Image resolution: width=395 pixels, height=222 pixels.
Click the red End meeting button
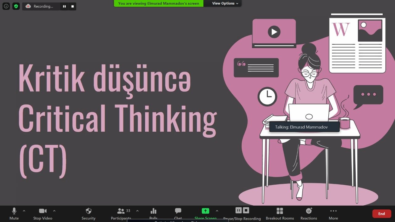381,214
